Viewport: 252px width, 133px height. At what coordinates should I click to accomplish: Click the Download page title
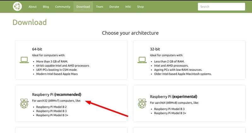click(x=29, y=22)
